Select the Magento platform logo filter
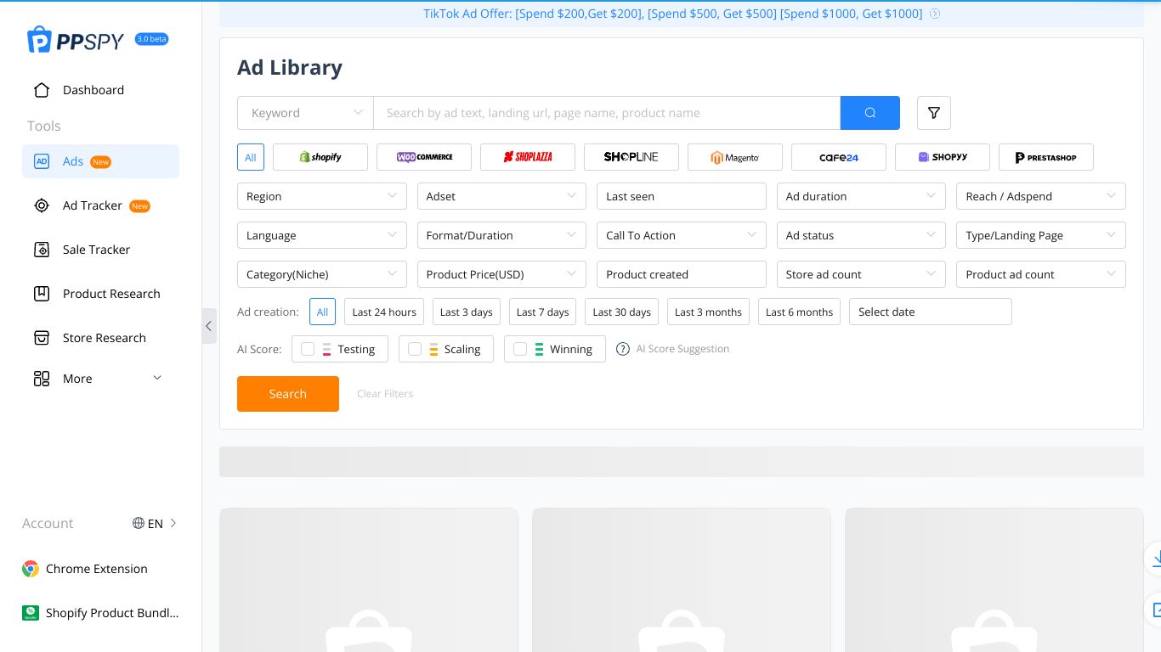Screen dimensions: 1161x652 tap(735, 157)
